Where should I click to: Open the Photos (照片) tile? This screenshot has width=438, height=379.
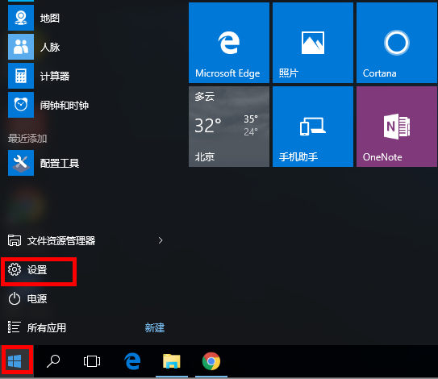click(x=313, y=43)
